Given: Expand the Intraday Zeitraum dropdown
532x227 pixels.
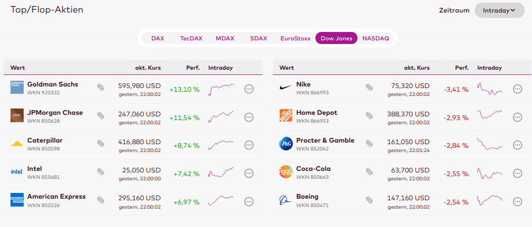Looking at the screenshot, I should click(499, 10).
